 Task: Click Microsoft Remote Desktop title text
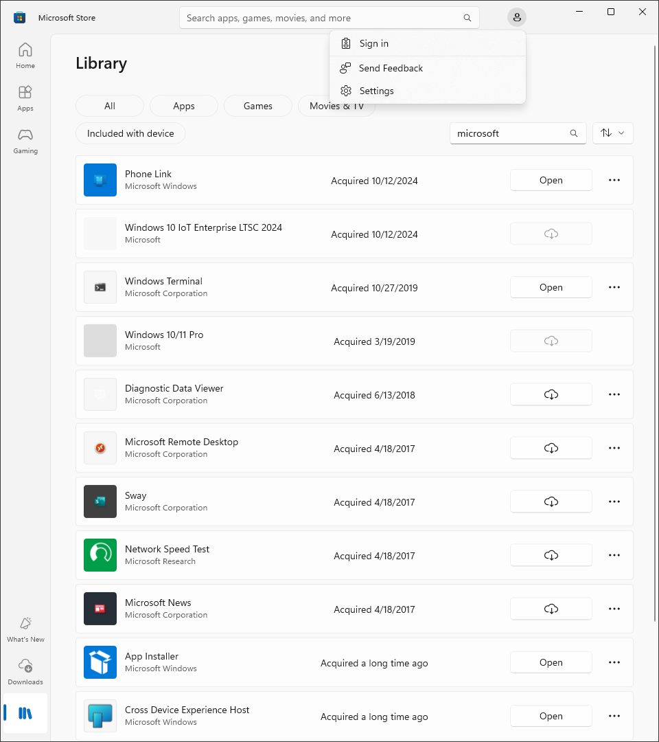pyautogui.click(x=181, y=442)
